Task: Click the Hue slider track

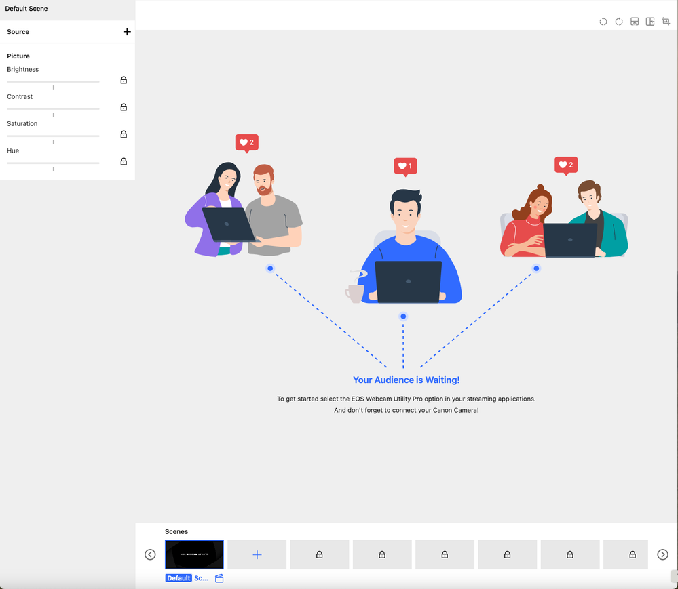Action: point(53,163)
